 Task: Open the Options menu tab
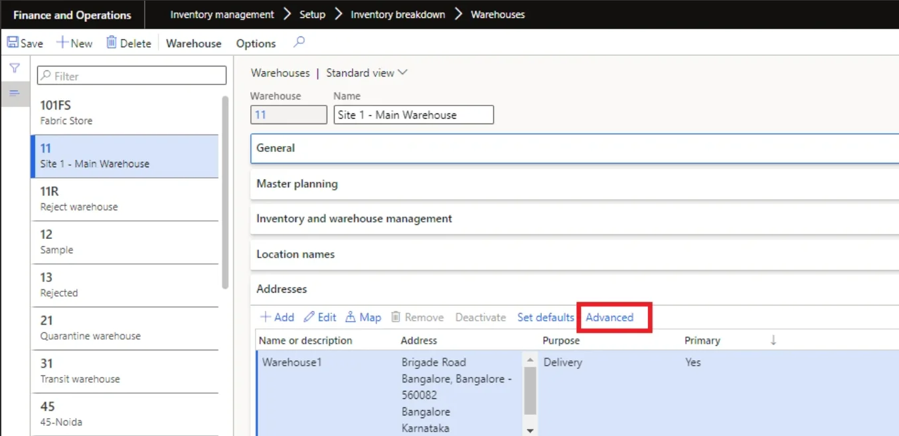pos(256,43)
